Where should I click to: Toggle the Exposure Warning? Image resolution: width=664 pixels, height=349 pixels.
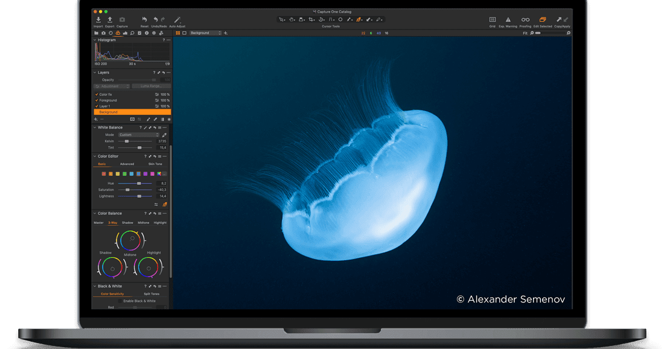pos(508,20)
